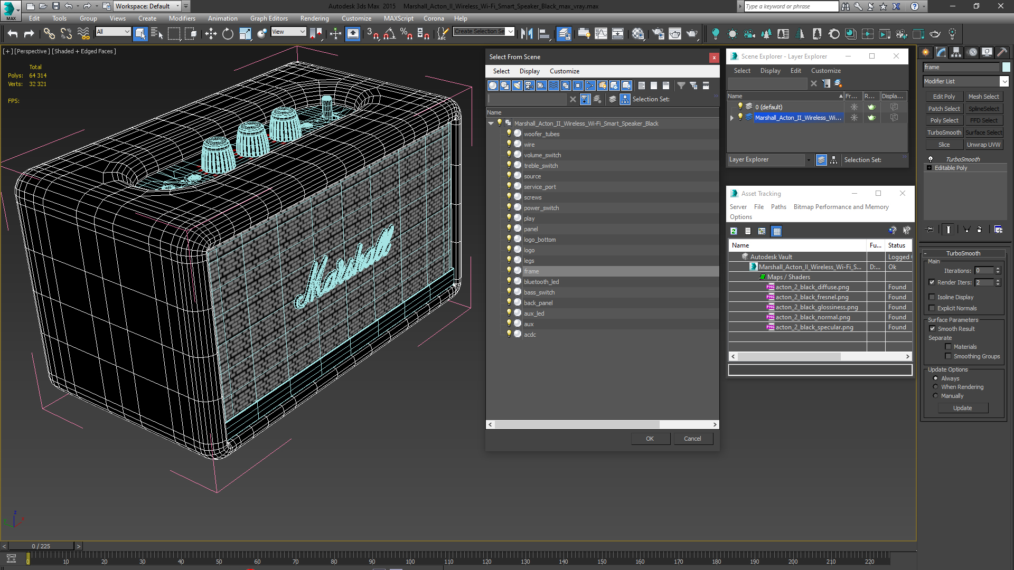Viewport: 1014px width, 570px height.
Task: Expand the Editable Poly stack entry
Action: pos(929,168)
